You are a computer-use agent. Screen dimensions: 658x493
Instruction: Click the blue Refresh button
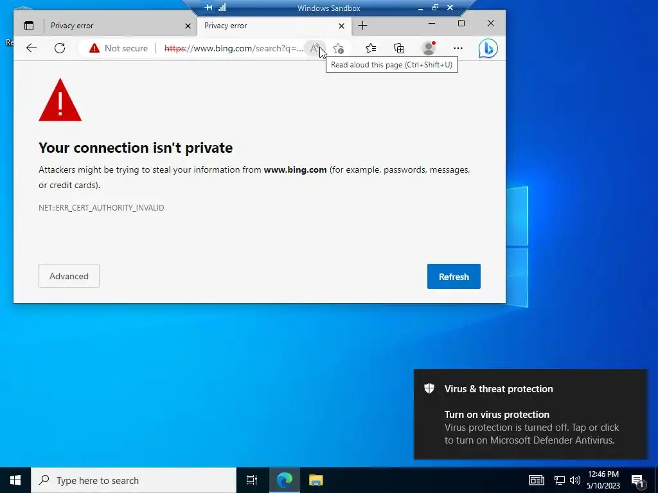454,276
